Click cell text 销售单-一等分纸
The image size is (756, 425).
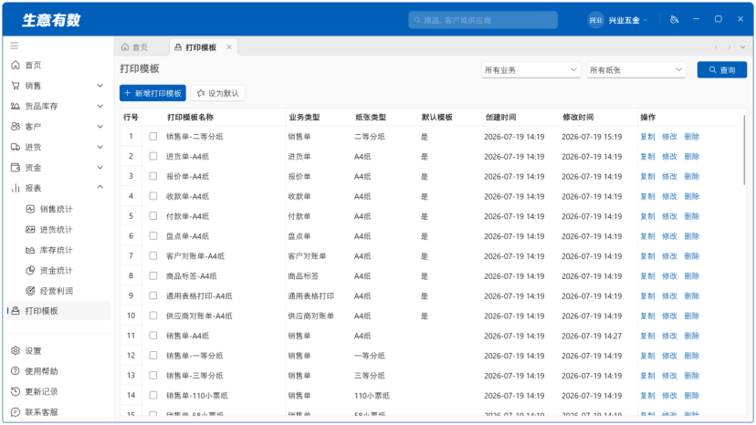(x=194, y=356)
